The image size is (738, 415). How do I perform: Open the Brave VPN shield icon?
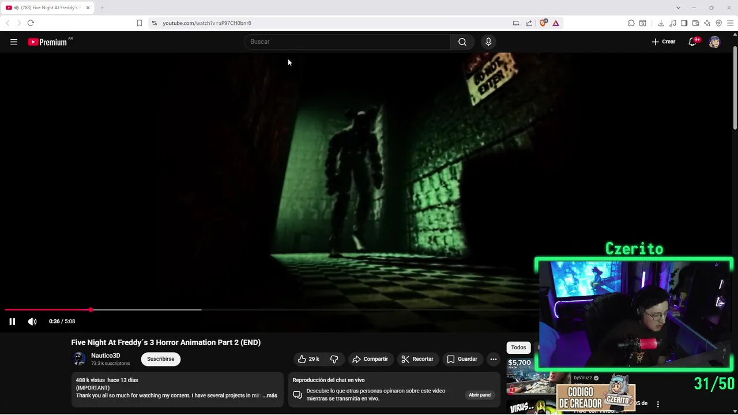719,23
